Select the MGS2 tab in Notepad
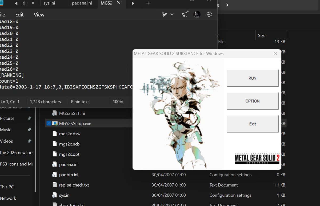This screenshot has width=320, height=206. click(x=106, y=3)
